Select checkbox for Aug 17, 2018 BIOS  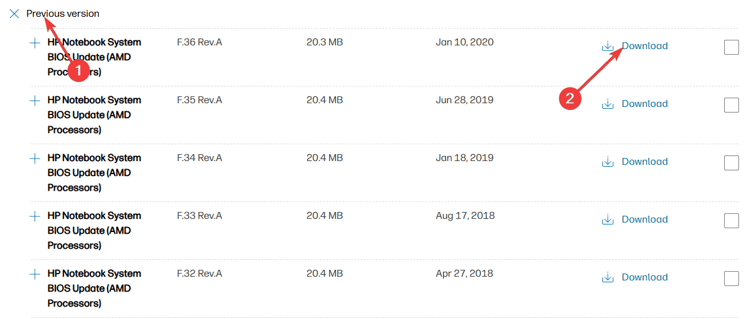click(x=732, y=221)
